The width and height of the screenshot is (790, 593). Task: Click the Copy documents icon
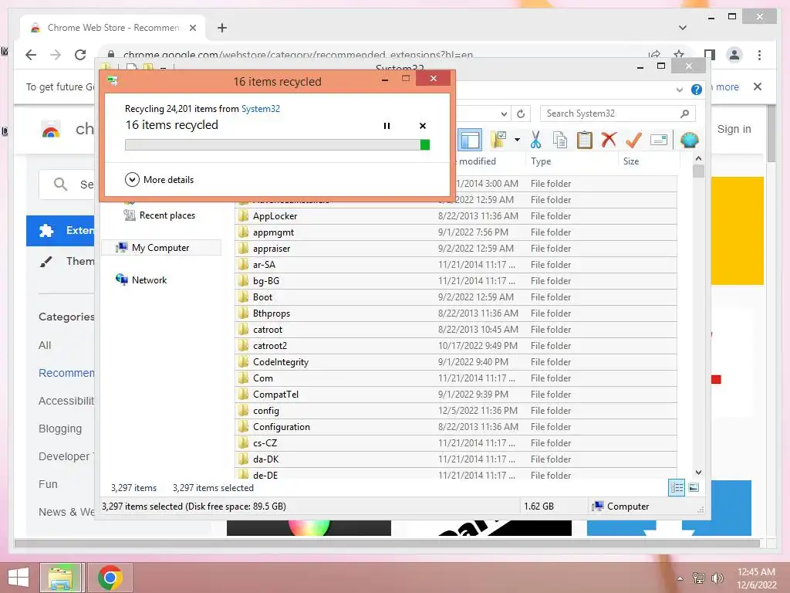tap(560, 140)
